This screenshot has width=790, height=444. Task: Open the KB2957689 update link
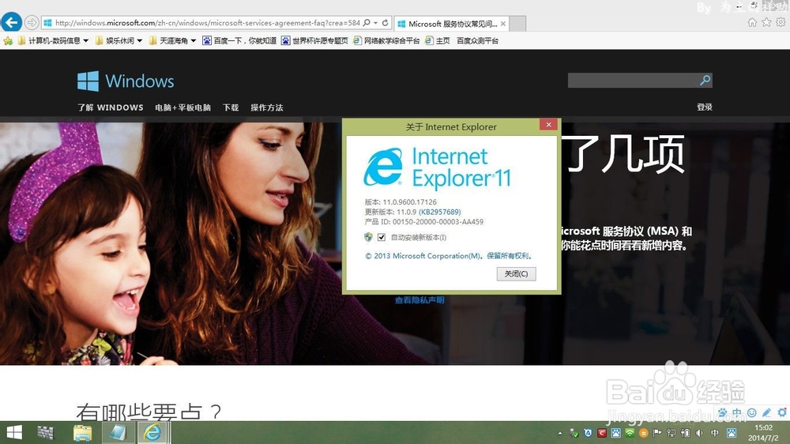point(440,212)
